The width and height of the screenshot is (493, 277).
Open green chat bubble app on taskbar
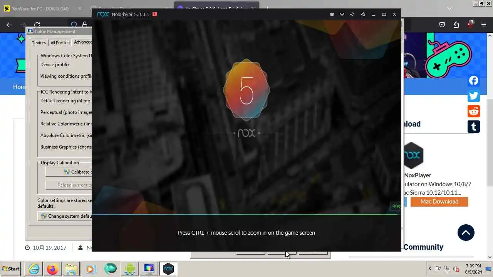pyautogui.click(x=110, y=269)
